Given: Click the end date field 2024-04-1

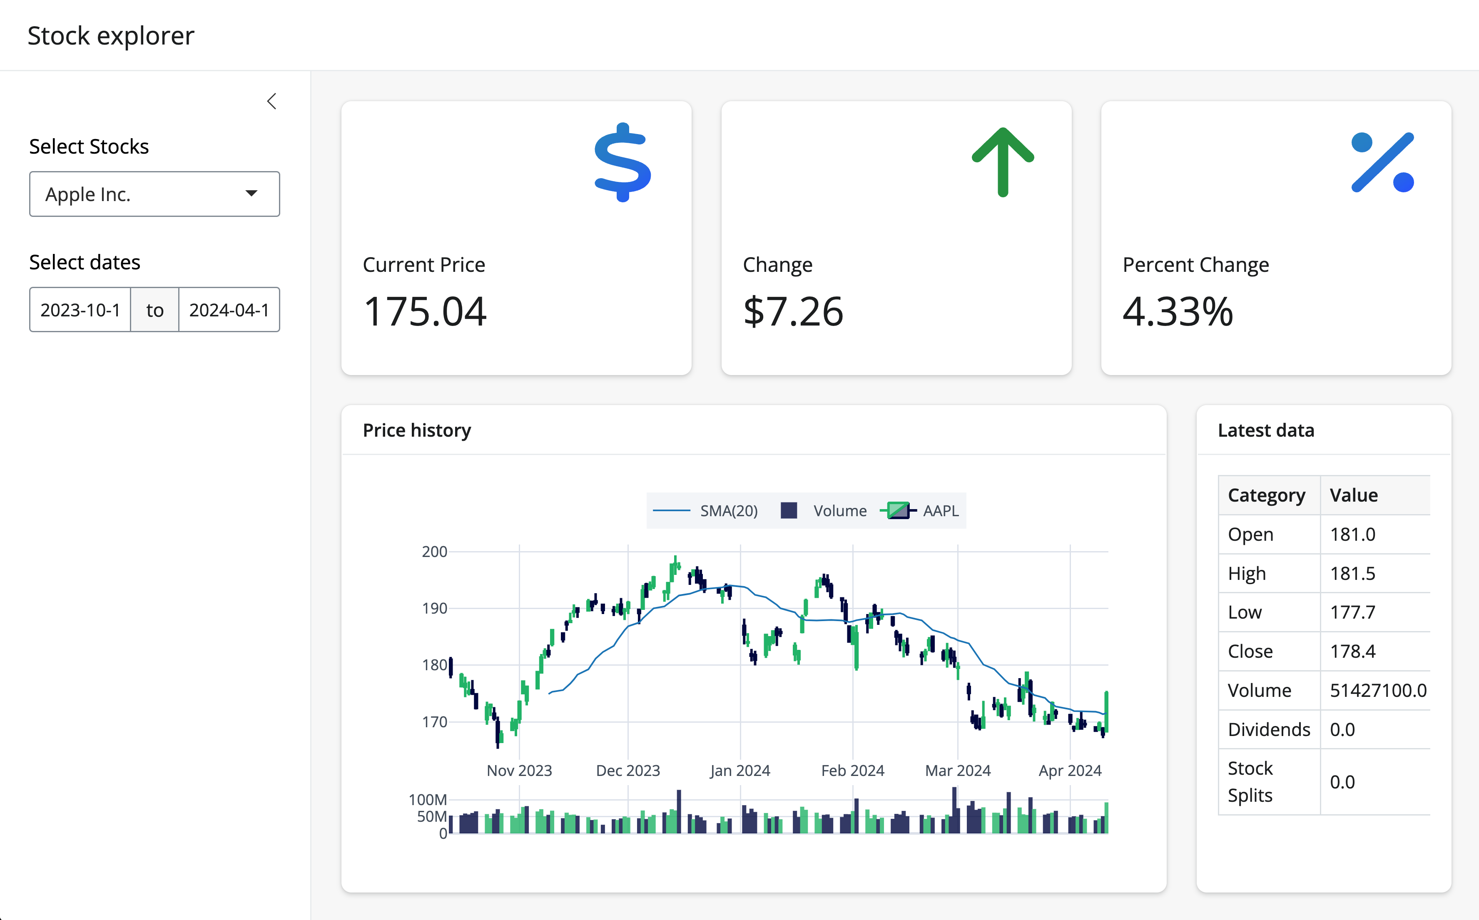Looking at the screenshot, I should coord(229,310).
